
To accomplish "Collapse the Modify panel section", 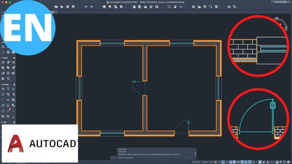I will (2, 85).
